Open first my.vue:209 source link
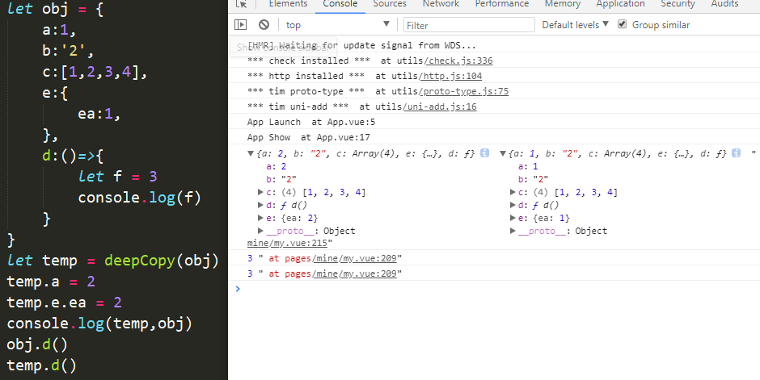Image resolution: width=760 pixels, height=380 pixels. [355, 259]
